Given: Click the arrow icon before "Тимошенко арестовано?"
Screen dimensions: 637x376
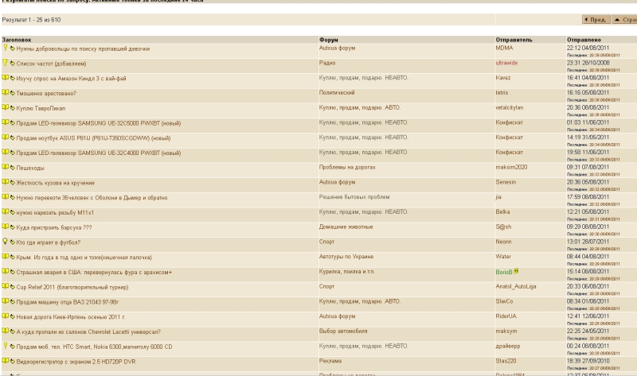Looking at the screenshot, I should click(x=13, y=93).
